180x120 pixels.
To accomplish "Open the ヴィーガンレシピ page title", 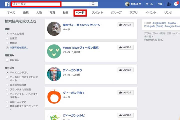I will click(x=74, y=115).
